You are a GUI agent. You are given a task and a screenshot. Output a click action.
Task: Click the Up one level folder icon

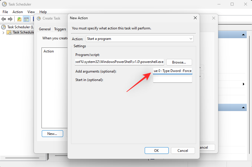pyautogui.click(x=19, y=19)
